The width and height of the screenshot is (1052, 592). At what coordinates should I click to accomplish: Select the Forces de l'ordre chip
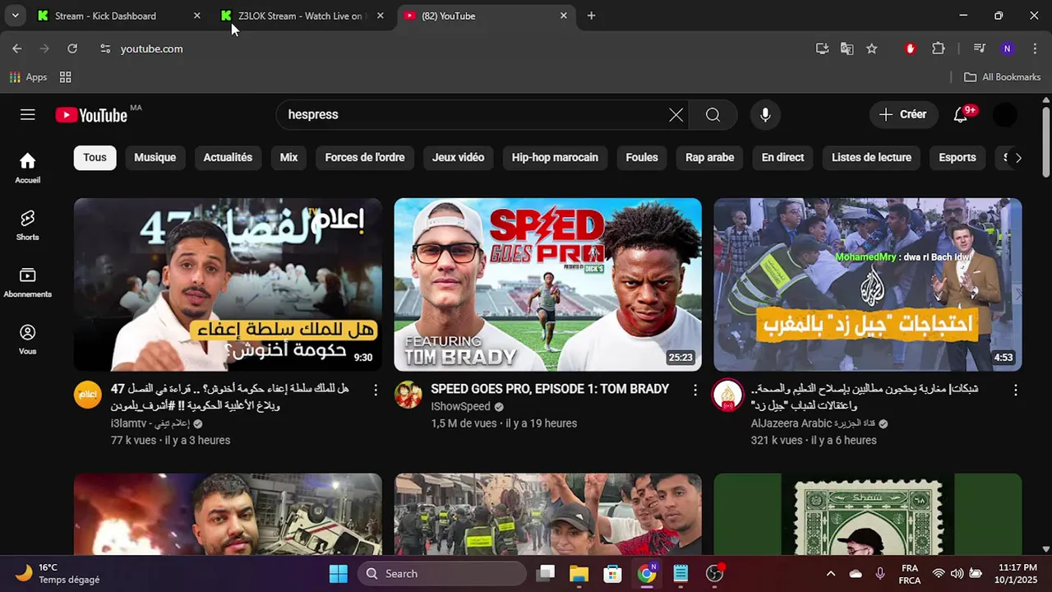pyautogui.click(x=365, y=158)
